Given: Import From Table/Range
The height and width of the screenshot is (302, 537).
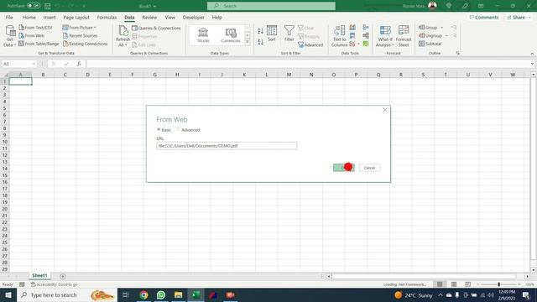Looking at the screenshot, I should (39, 44).
